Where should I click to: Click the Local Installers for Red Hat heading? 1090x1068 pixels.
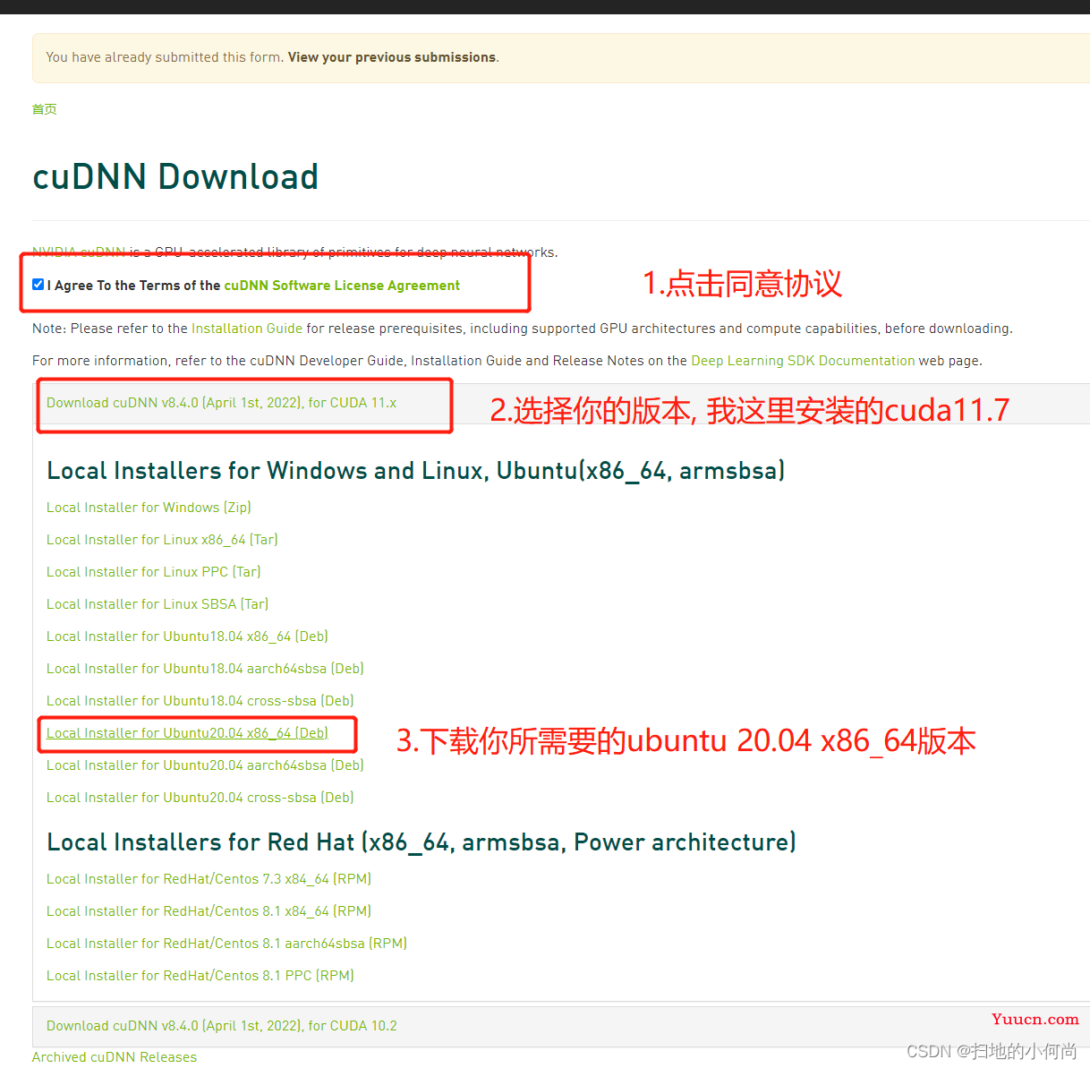[422, 842]
